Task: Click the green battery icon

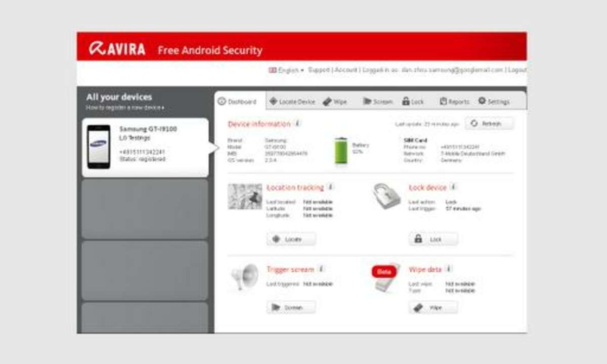Action: click(x=341, y=151)
